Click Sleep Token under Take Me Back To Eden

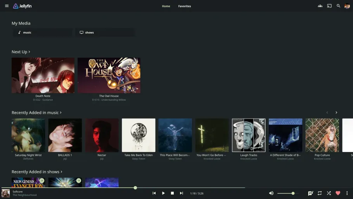click(138, 159)
